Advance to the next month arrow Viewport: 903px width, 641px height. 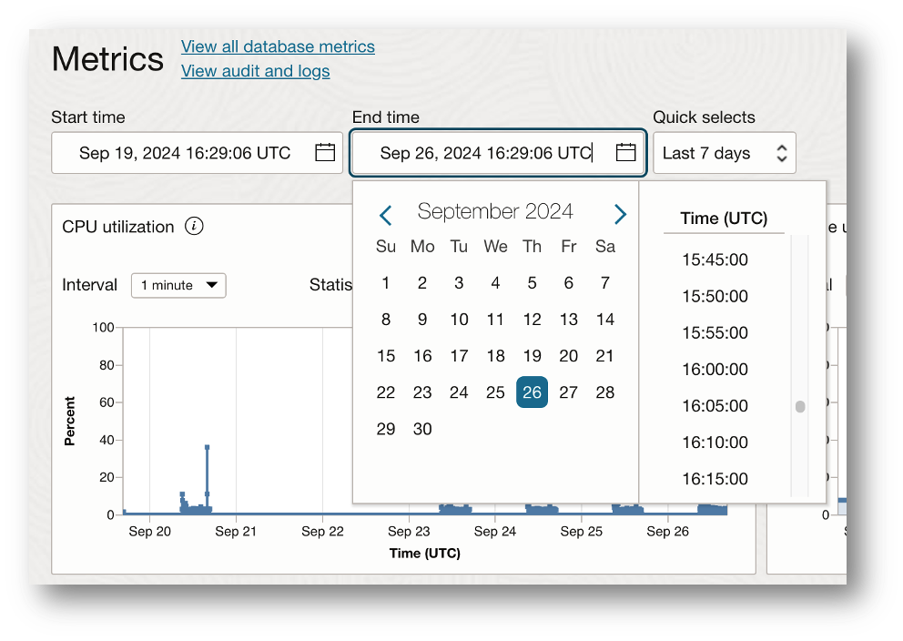pos(620,215)
